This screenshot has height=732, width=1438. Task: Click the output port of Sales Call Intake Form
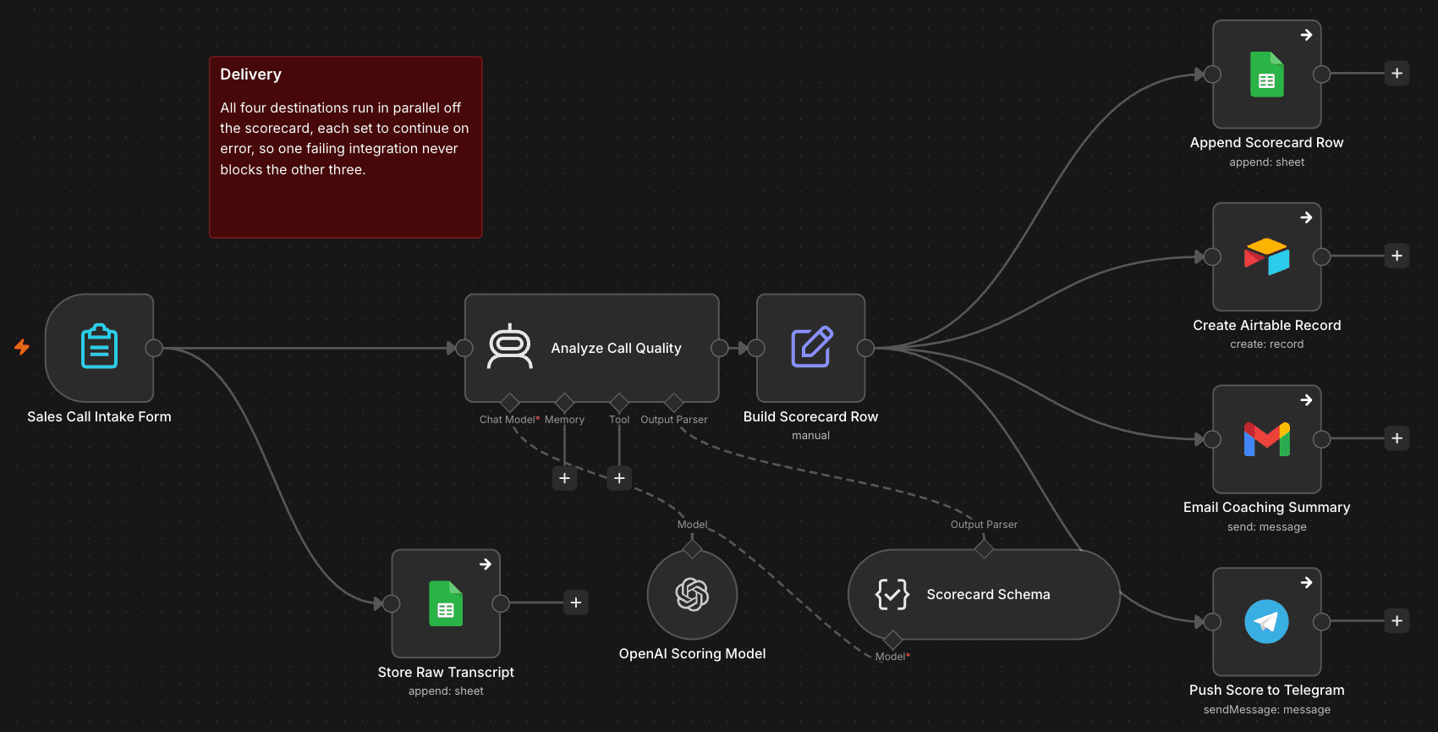(x=154, y=348)
